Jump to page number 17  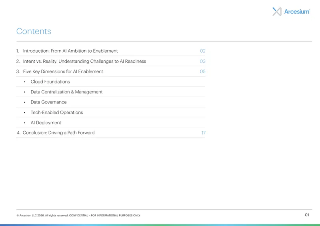click(203, 133)
